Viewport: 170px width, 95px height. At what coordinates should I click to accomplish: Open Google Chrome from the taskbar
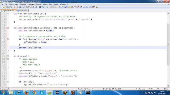pyautogui.click(x=34, y=93)
